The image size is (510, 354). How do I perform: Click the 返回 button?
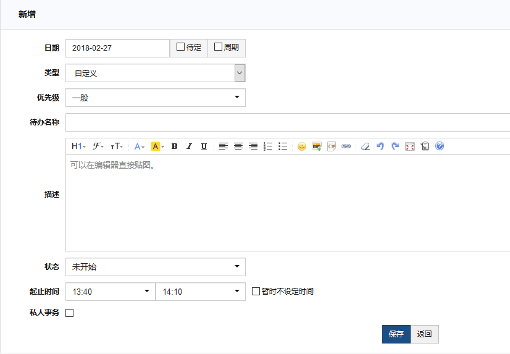point(424,334)
